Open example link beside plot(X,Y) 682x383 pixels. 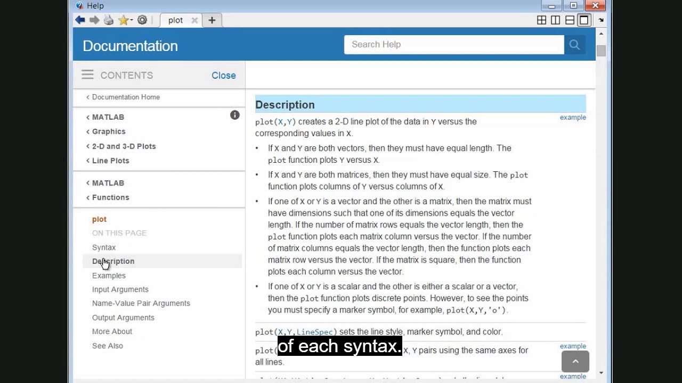(573, 118)
